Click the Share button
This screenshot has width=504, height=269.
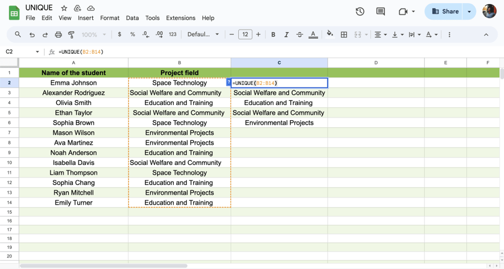point(445,12)
